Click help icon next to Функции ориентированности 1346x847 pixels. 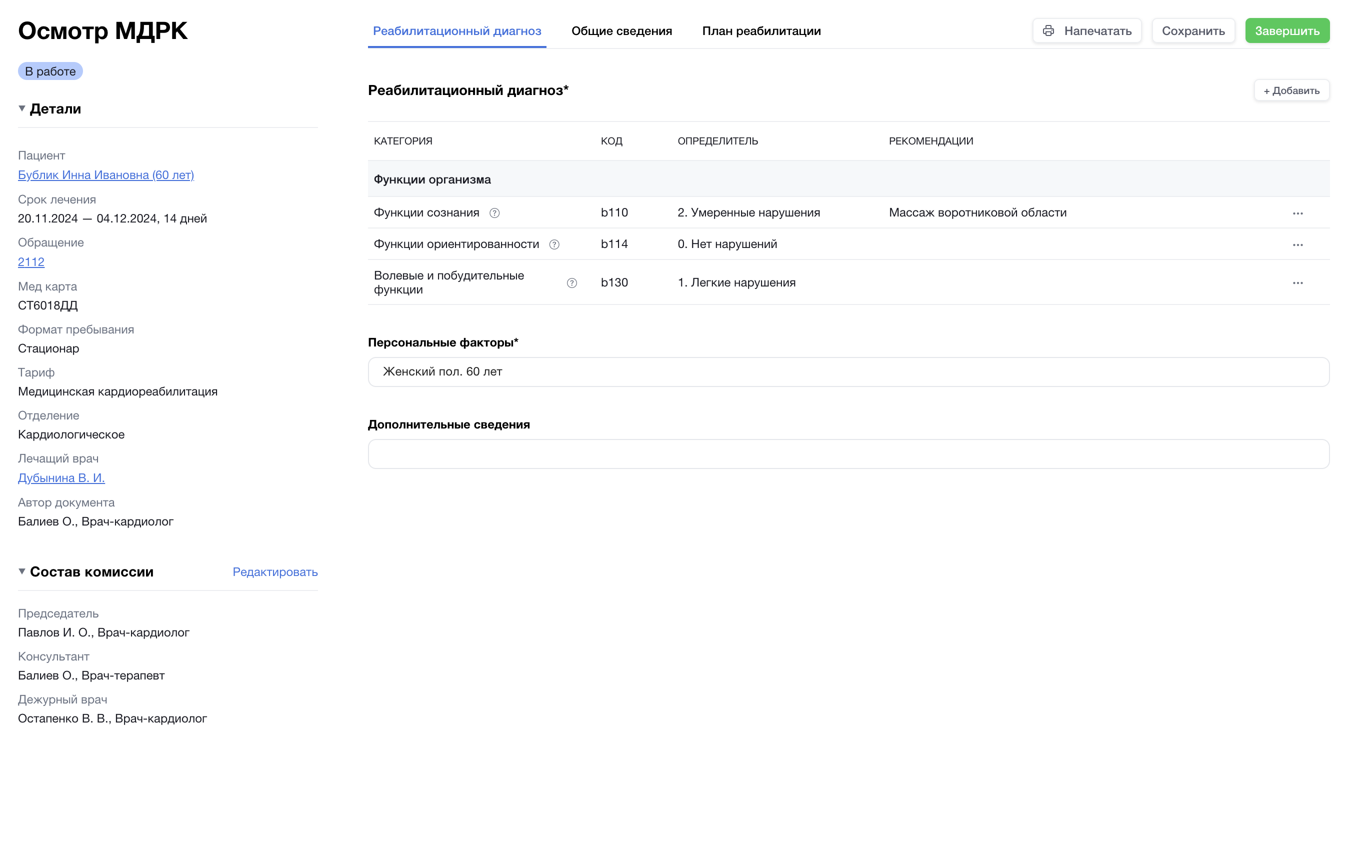[x=554, y=244]
